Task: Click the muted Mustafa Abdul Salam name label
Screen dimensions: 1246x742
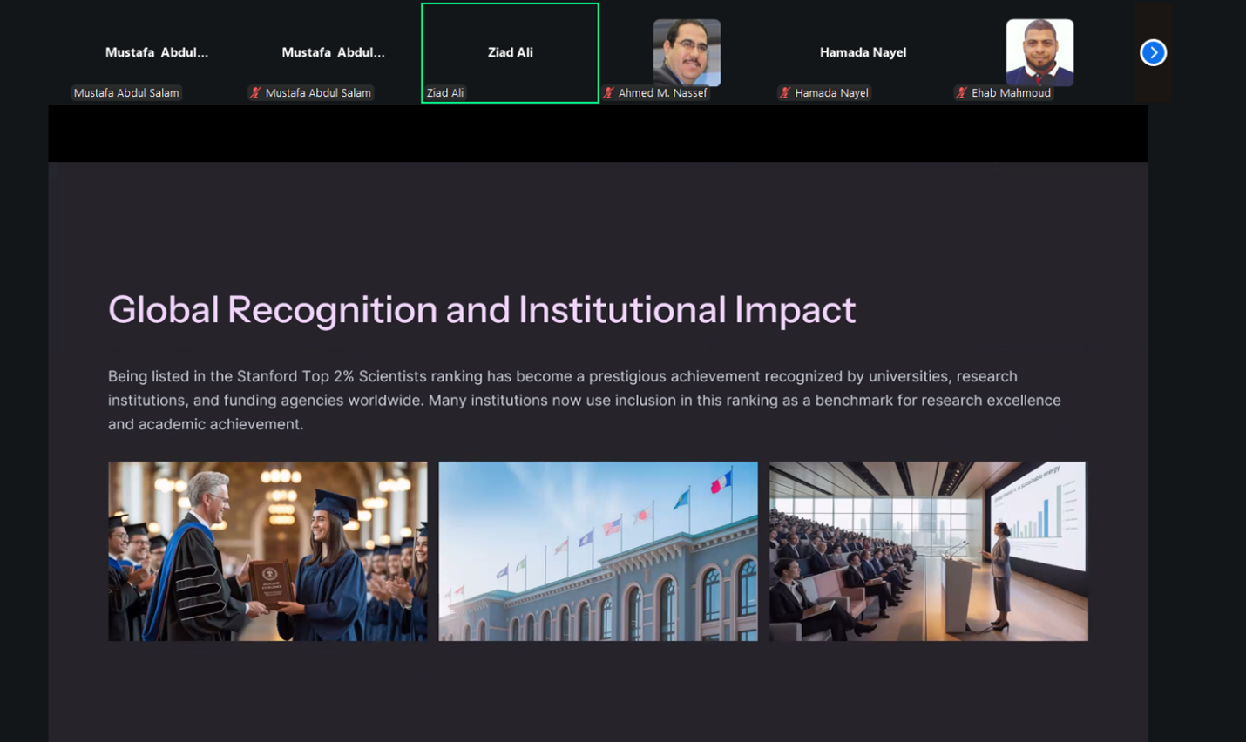Action: click(x=318, y=92)
